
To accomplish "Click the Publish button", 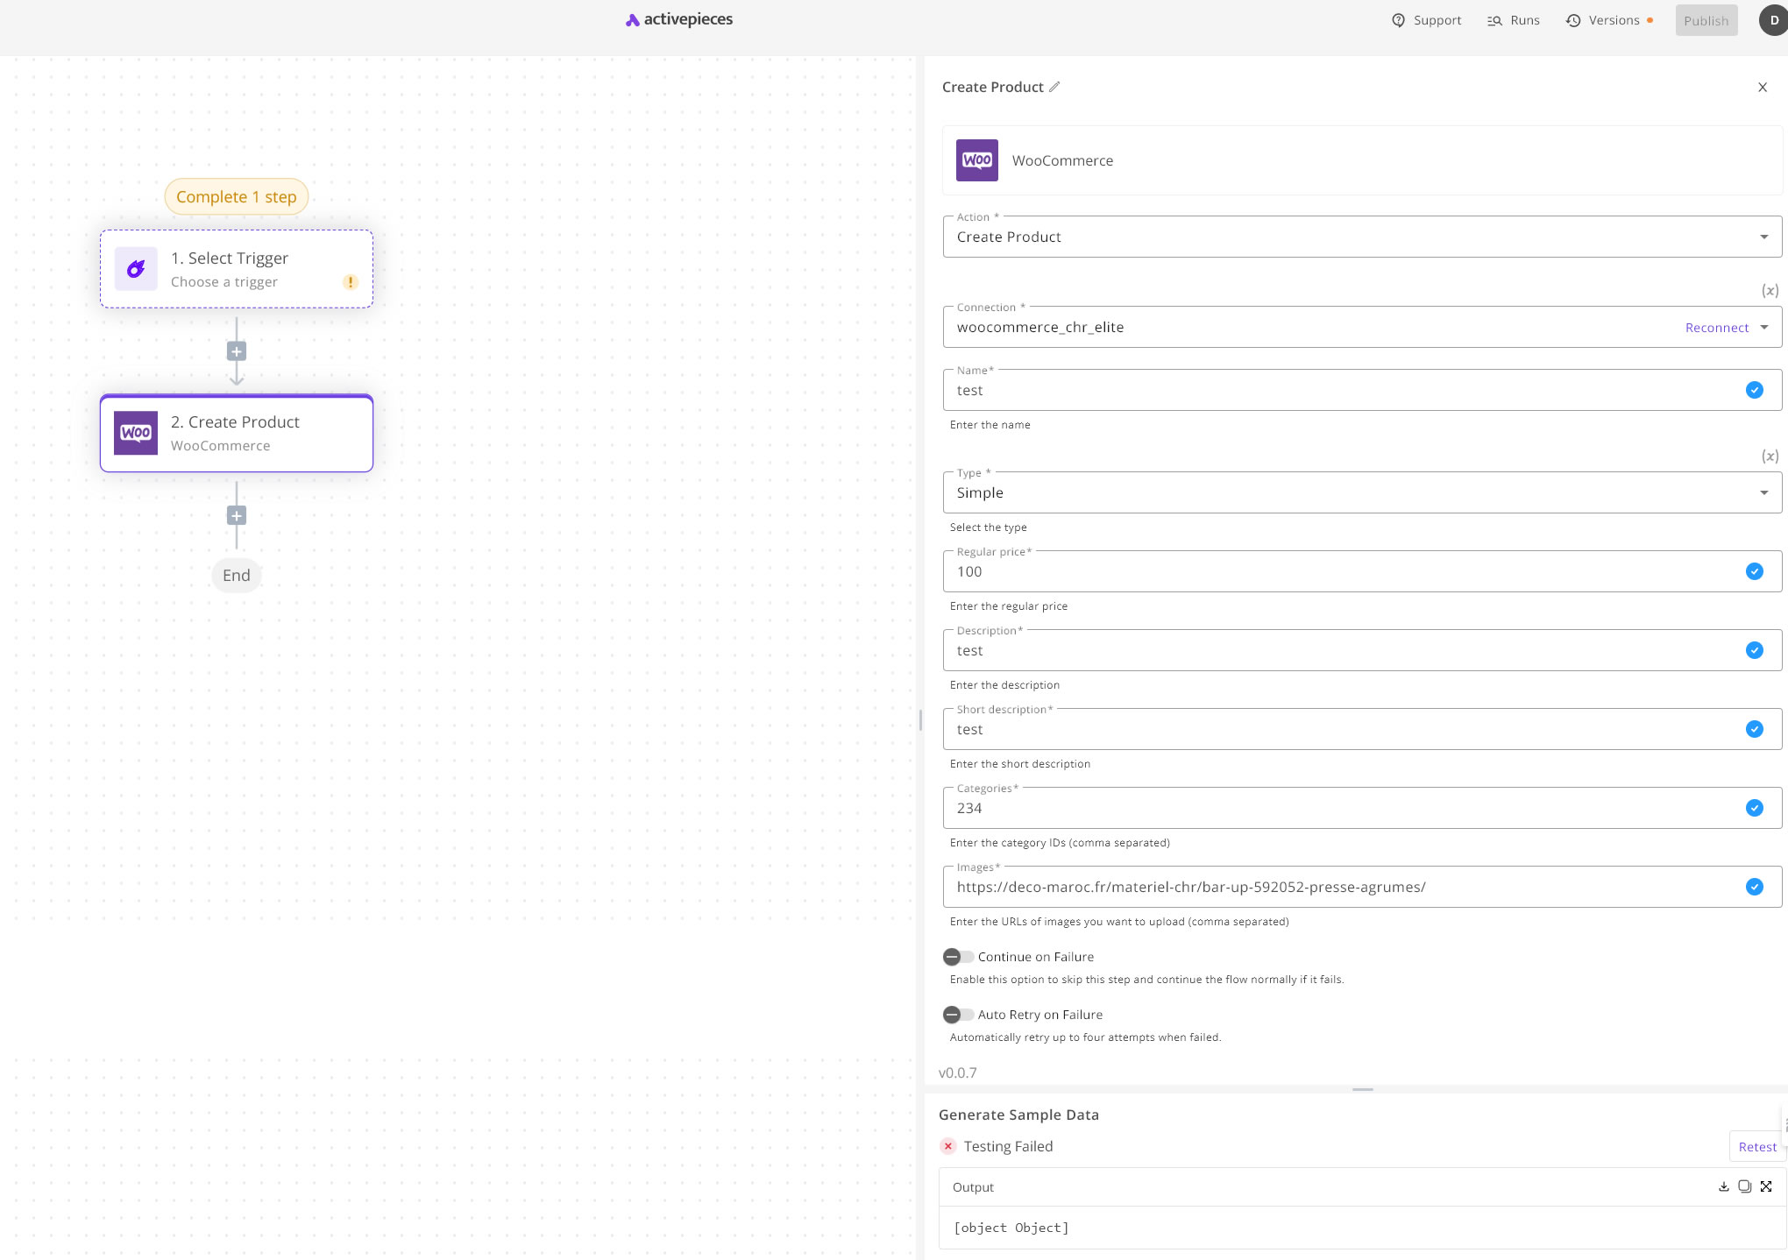I will pos(1706,20).
